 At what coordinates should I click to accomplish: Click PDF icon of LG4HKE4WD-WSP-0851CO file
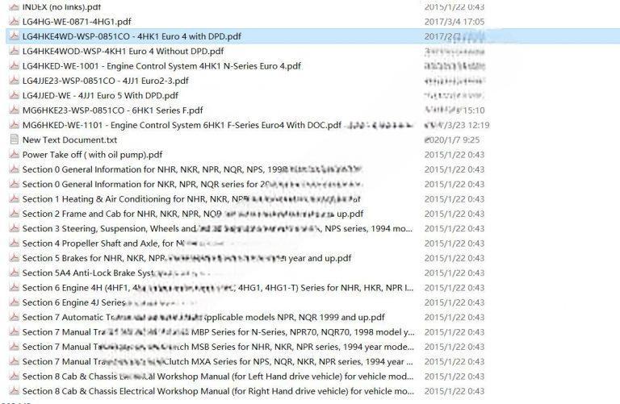15,36
